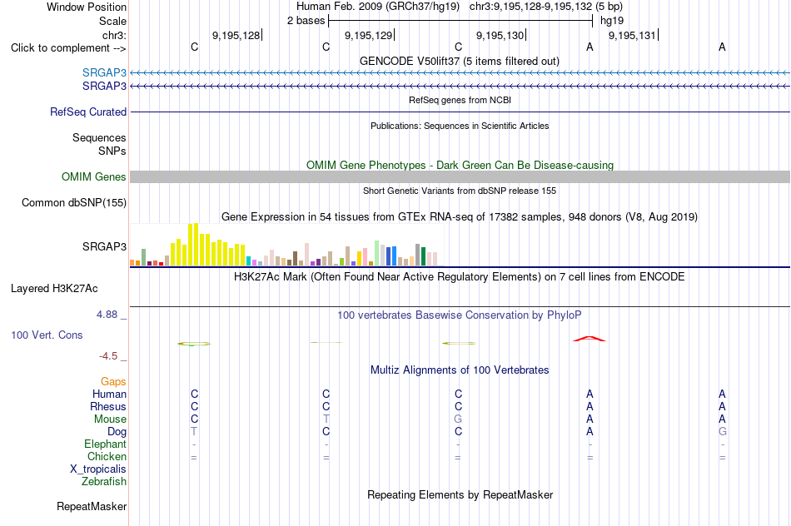This screenshot has width=791, height=526.
Task: Click the 'Gene Expression in 54 tissues' title
Action: [460, 217]
